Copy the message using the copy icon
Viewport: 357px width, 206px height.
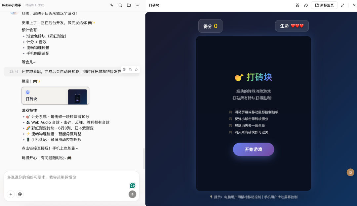130,70
